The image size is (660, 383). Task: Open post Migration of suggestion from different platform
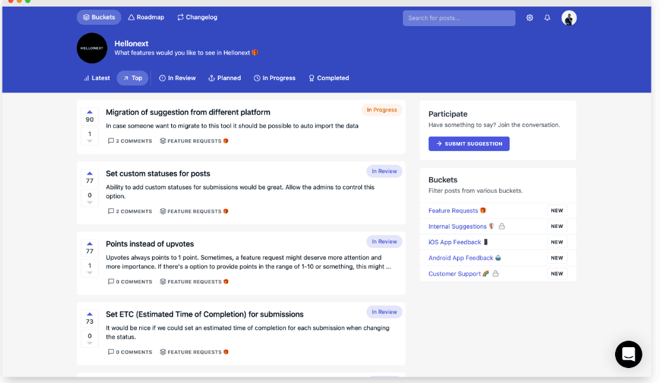(x=187, y=112)
